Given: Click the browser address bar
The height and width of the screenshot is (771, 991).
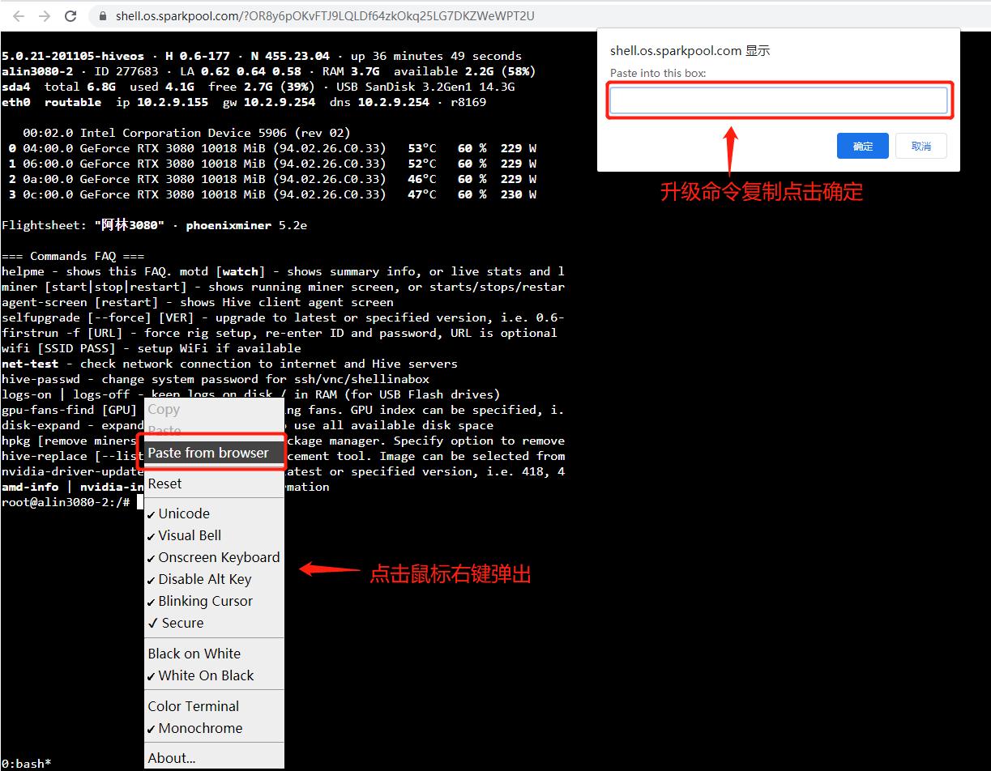Looking at the screenshot, I should point(324,15).
